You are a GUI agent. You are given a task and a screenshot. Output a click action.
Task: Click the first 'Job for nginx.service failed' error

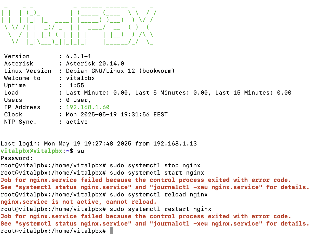pyautogui.click(x=146, y=180)
